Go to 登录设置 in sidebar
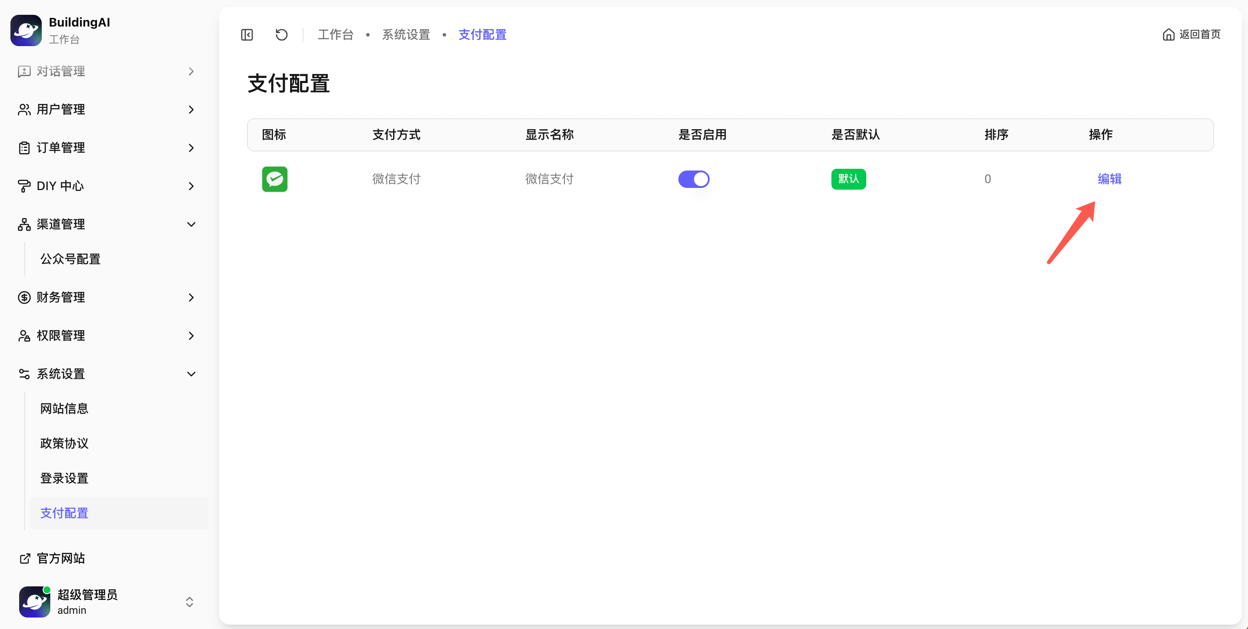1248x629 pixels. click(x=64, y=478)
